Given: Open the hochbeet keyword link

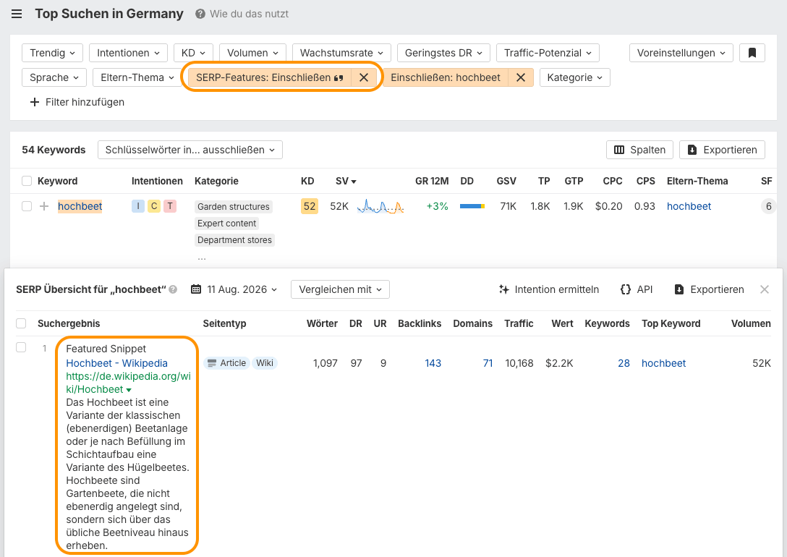Looking at the screenshot, I should [80, 206].
